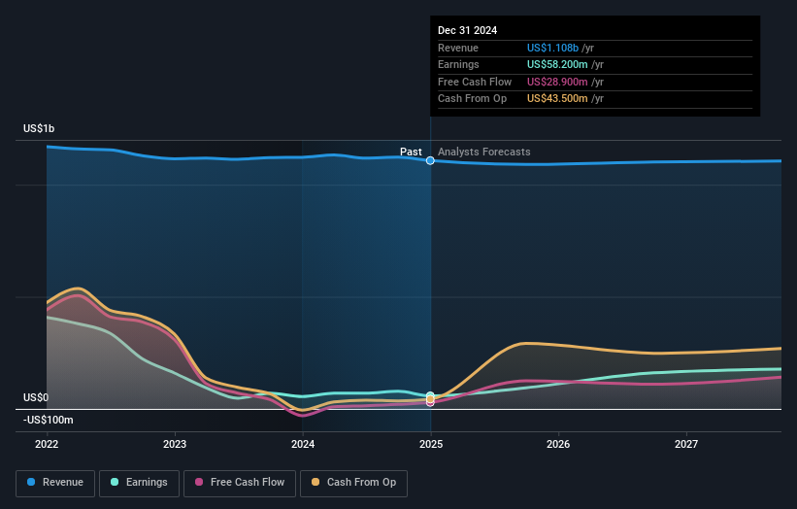Click the US$1.108b revenue value
Image resolution: width=797 pixels, height=509 pixels.
552,48
